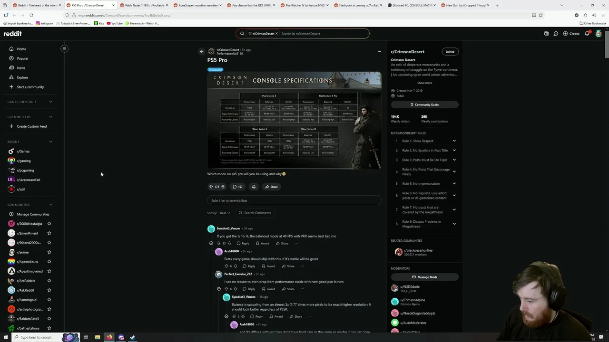609x342 pixels.
Task: Favorite r/ArcRaiders star
Action: (49, 281)
